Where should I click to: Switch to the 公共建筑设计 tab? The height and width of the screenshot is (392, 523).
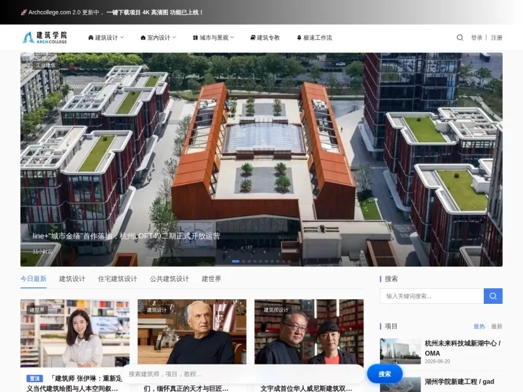tap(169, 279)
